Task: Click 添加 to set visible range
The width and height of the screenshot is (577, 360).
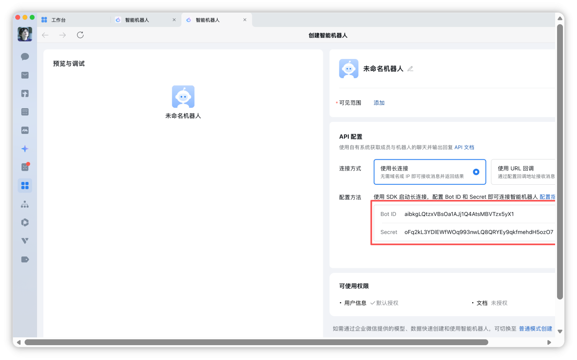Action: [379, 103]
